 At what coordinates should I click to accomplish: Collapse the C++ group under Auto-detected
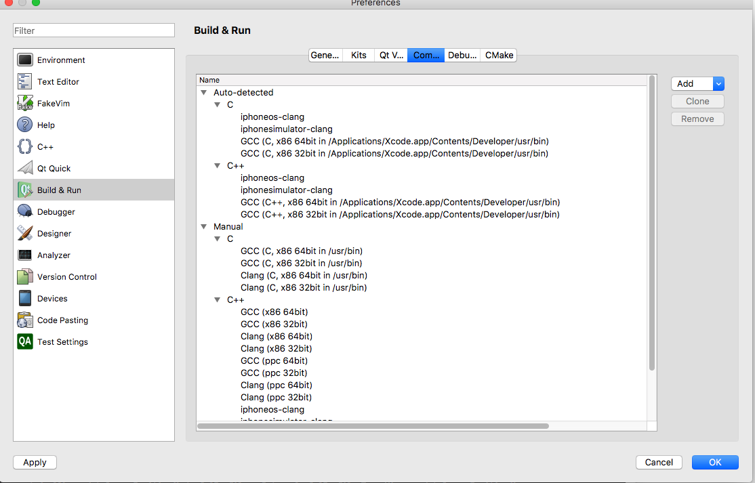[217, 166]
